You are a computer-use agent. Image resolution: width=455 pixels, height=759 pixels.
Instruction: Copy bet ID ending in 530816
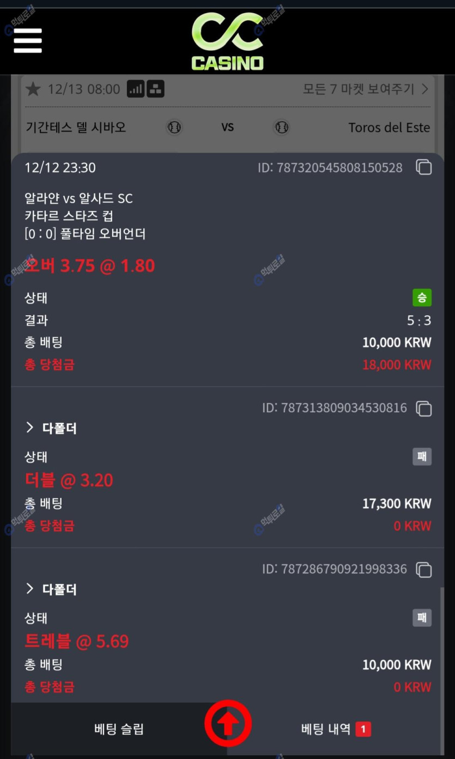pyautogui.click(x=424, y=408)
